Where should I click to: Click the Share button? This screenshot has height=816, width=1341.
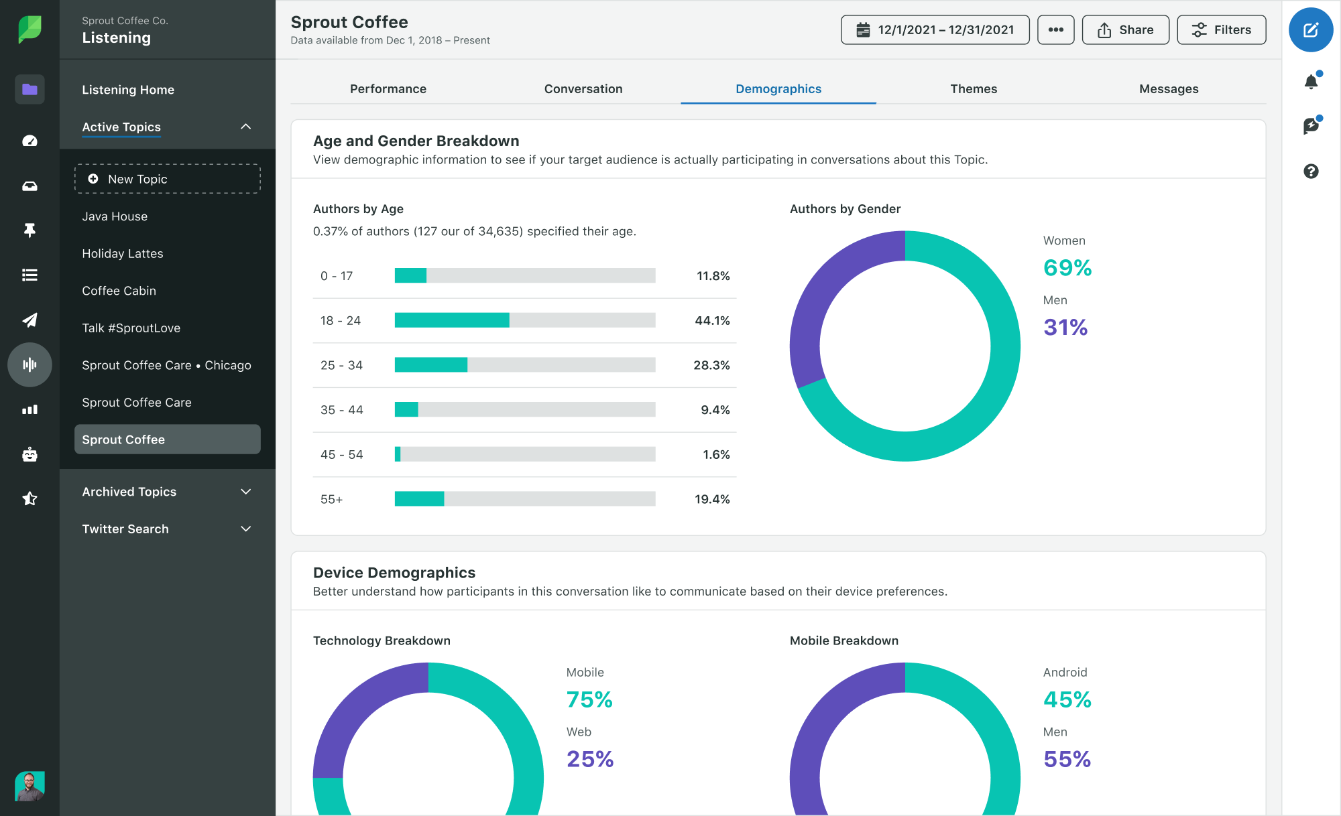[1124, 29]
